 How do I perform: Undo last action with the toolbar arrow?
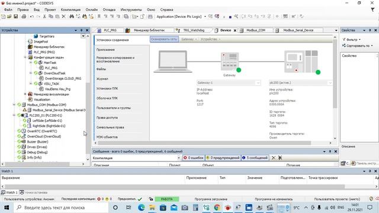tap(32, 17)
